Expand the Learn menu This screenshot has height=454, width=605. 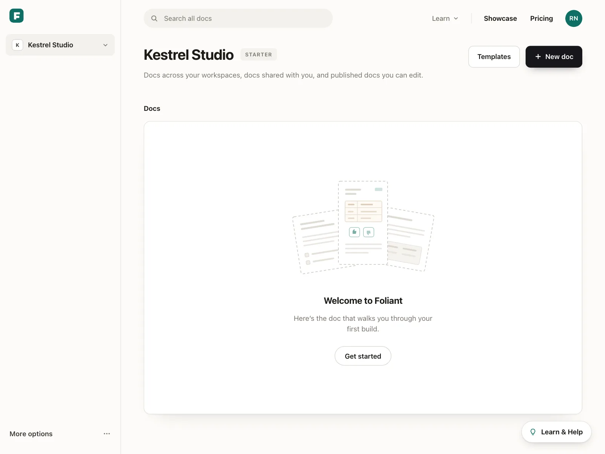pos(445,19)
